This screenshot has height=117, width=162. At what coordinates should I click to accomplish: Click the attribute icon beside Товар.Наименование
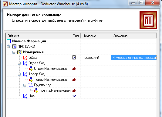tap(31, 80)
